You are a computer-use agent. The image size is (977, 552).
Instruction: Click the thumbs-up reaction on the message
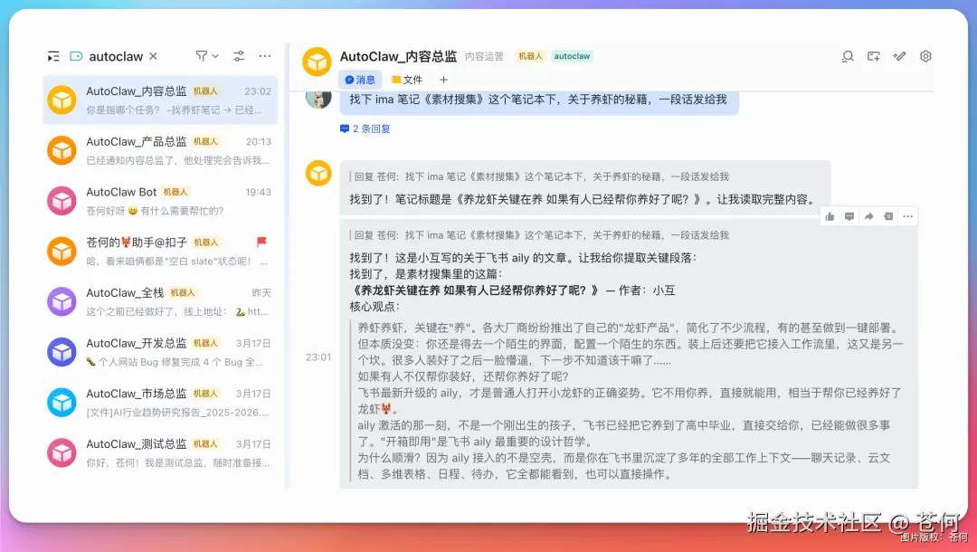point(830,216)
